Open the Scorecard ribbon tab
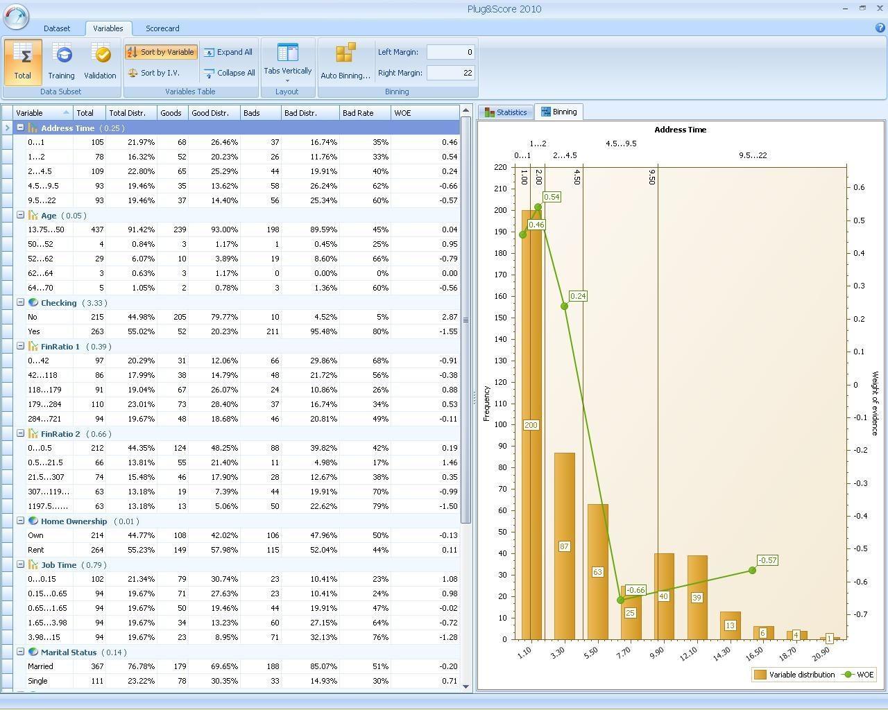Screen dimensions: 888x710 pyautogui.click(x=162, y=28)
